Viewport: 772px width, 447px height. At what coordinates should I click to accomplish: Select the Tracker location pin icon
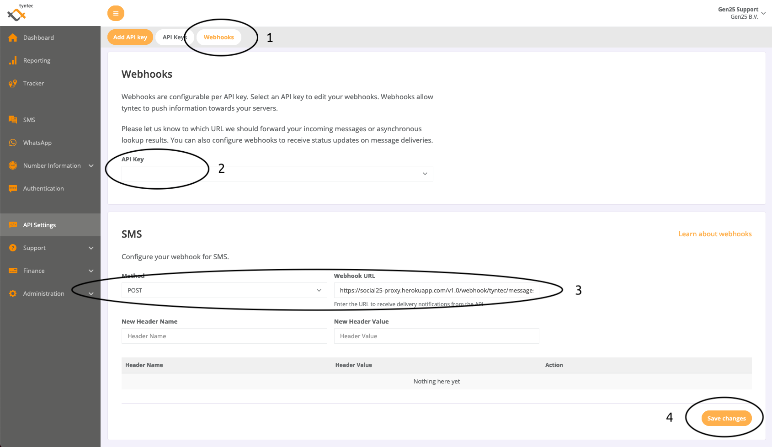tap(13, 83)
